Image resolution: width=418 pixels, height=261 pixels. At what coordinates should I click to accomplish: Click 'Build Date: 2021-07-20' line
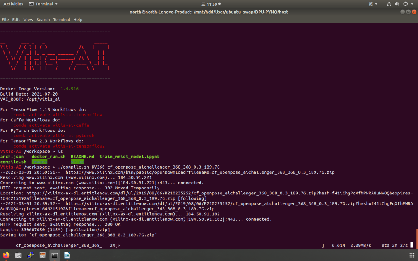point(29,94)
